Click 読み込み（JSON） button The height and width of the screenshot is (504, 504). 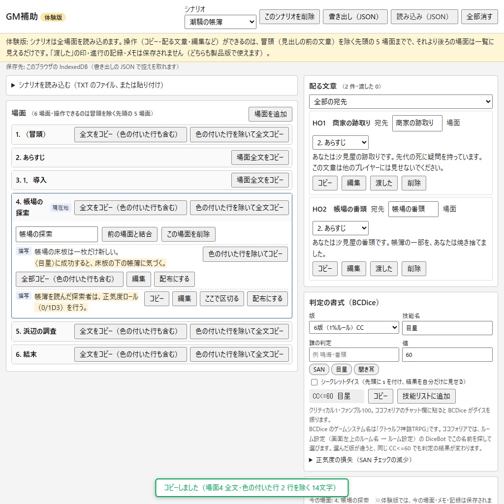pos(424,17)
